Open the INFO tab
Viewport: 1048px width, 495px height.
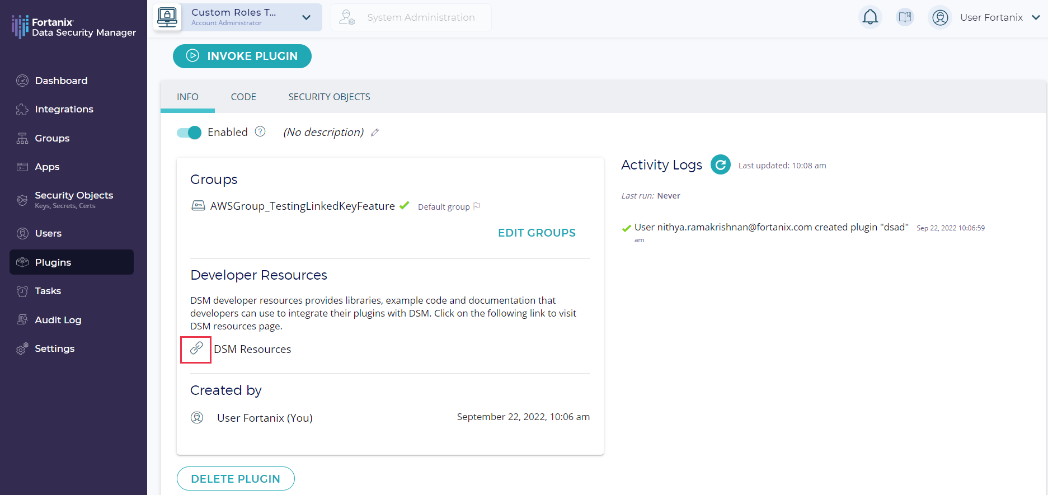pyautogui.click(x=187, y=97)
